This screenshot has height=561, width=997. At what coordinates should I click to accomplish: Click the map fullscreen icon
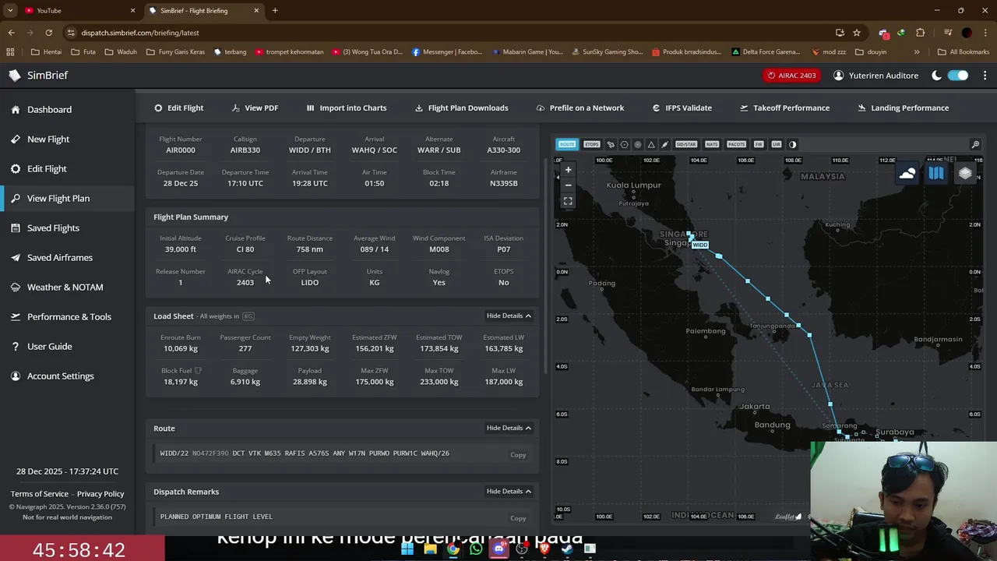click(x=568, y=201)
